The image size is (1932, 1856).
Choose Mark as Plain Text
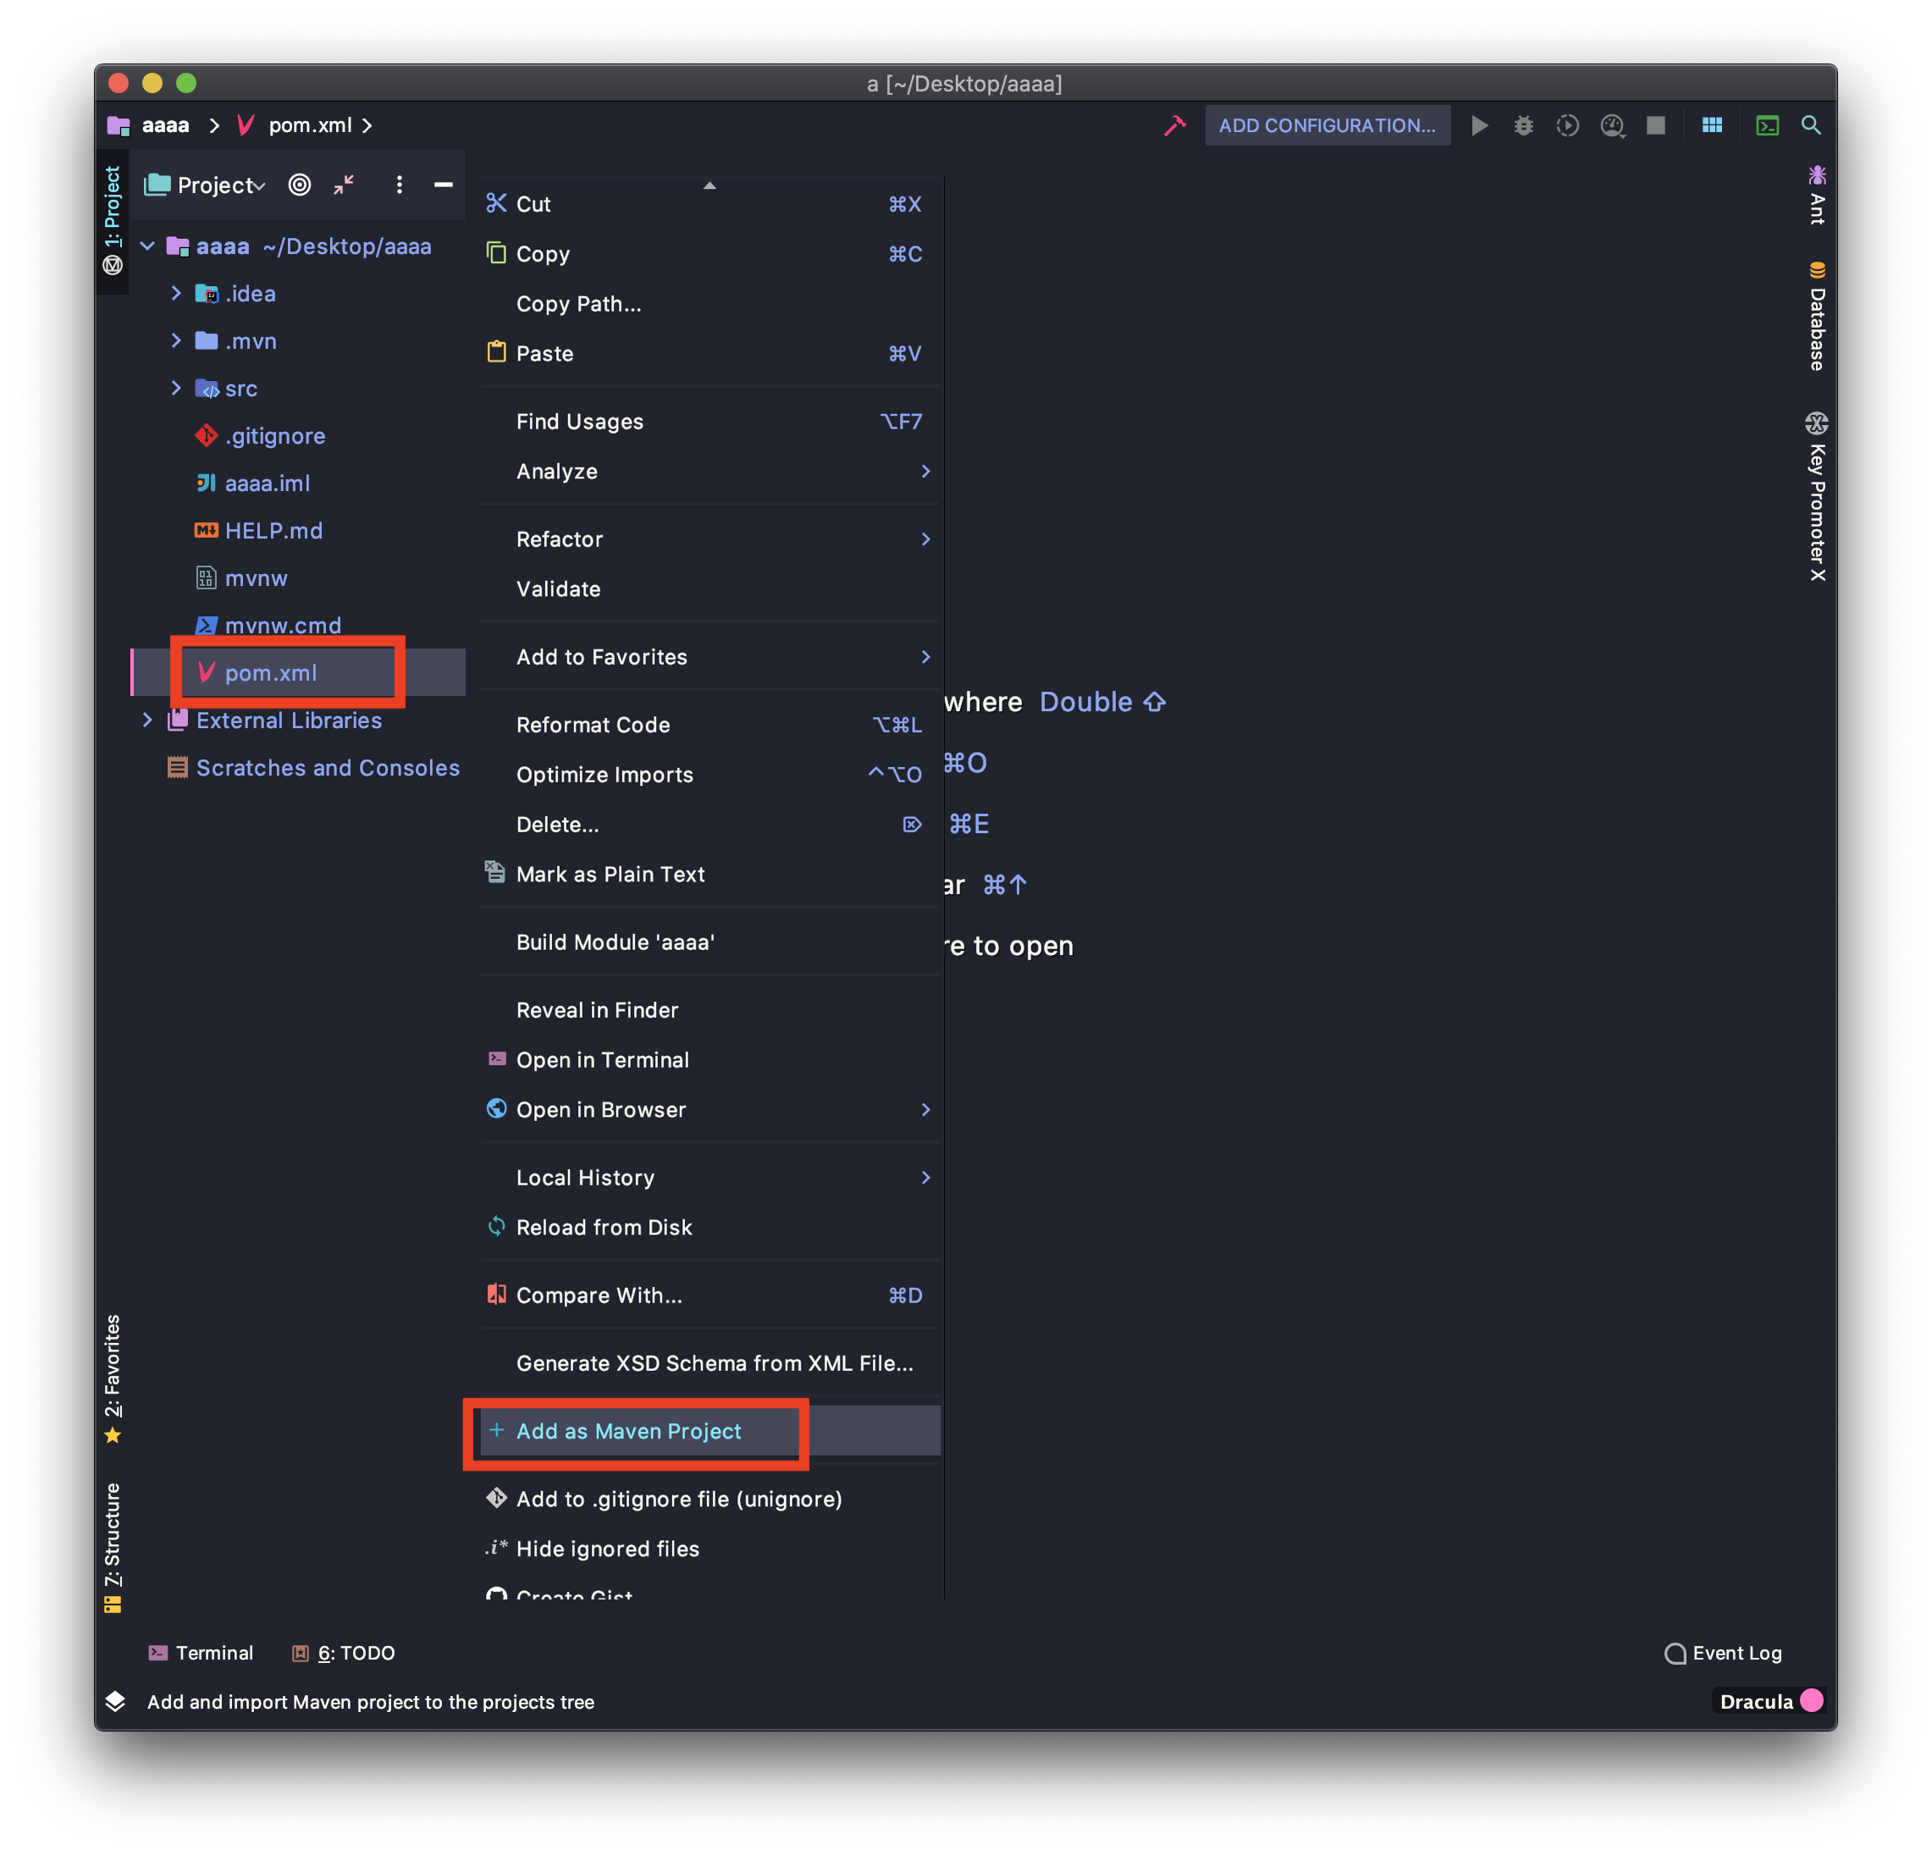[x=709, y=873]
